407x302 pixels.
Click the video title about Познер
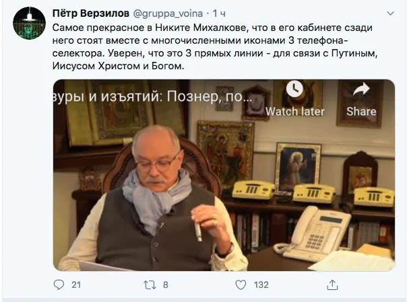pyautogui.click(x=152, y=97)
